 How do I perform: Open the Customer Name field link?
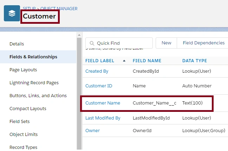click(x=103, y=103)
